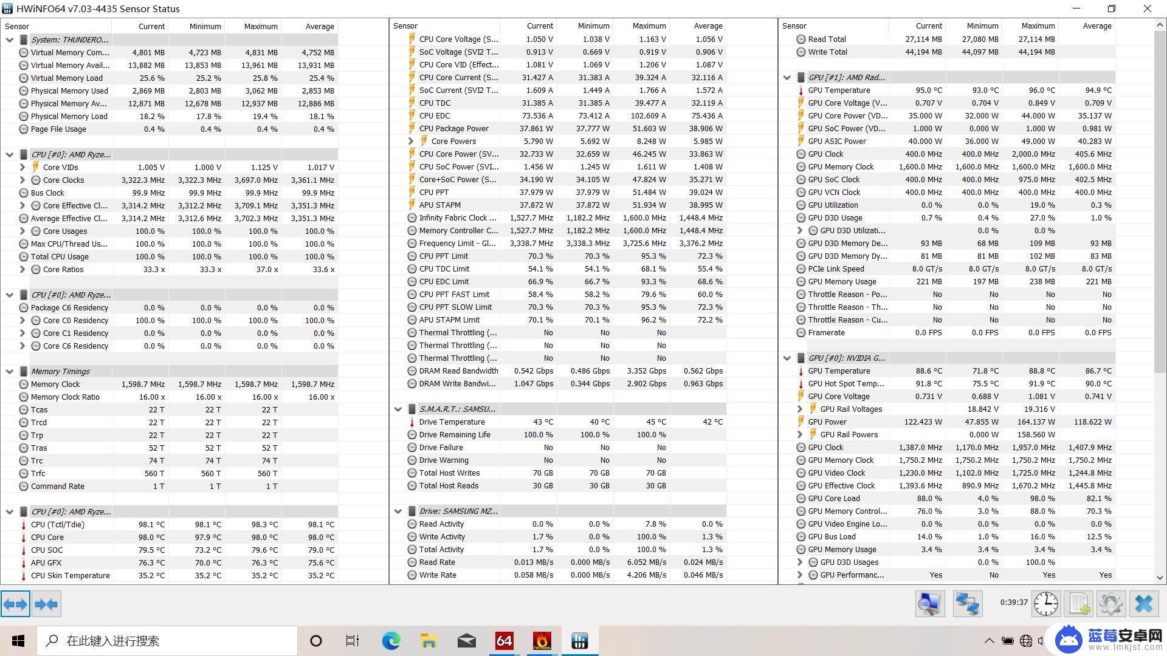Screen dimensions: 1167x656
Task: Collapse the Drive: SAMSUNG MZ... group
Action: [x=398, y=511]
